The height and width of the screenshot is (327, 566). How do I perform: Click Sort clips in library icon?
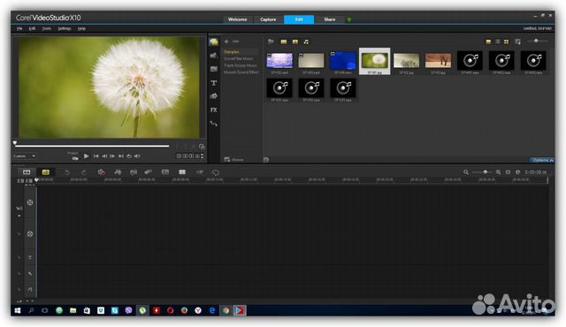517,42
